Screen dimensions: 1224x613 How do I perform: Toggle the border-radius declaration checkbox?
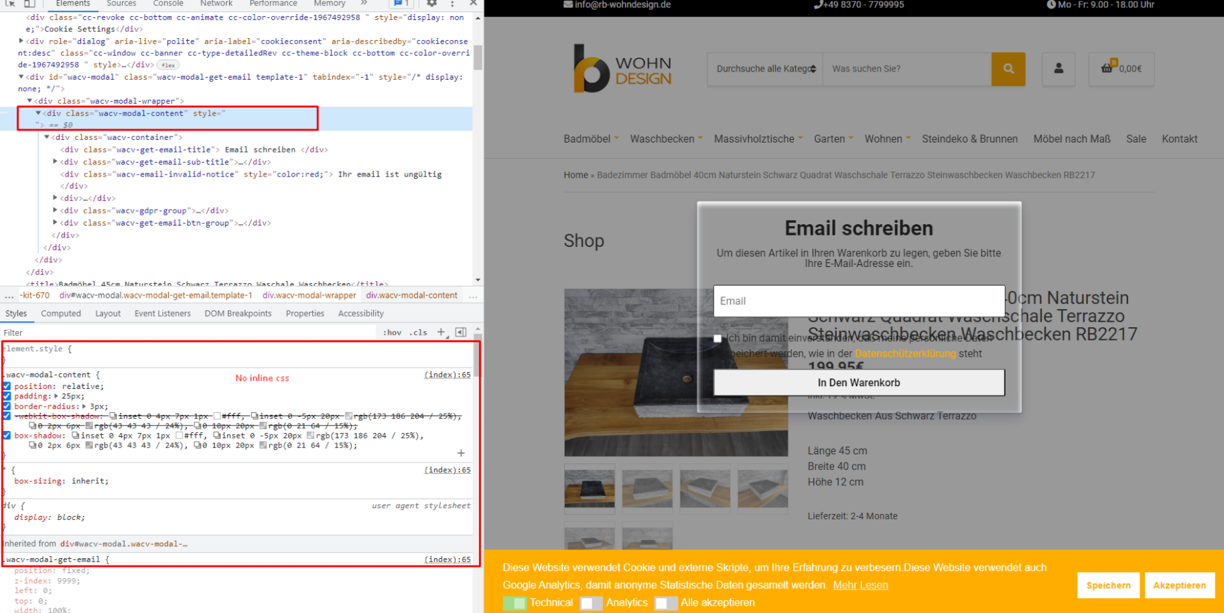tap(7, 406)
